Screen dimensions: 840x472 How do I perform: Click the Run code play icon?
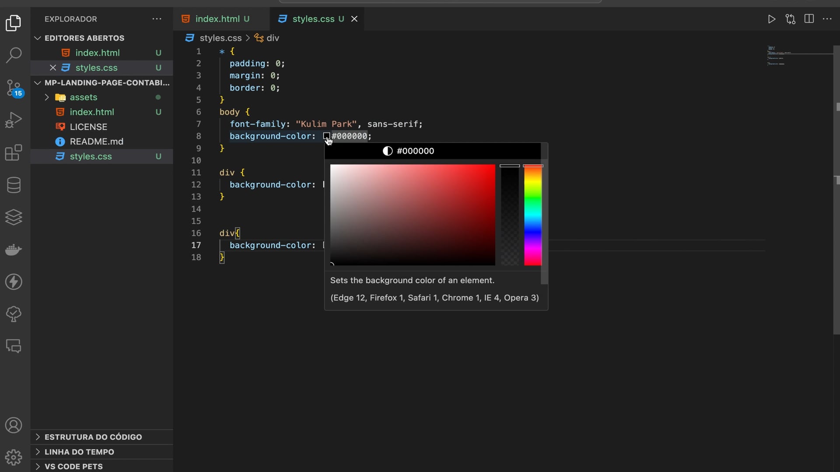coord(772,19)
